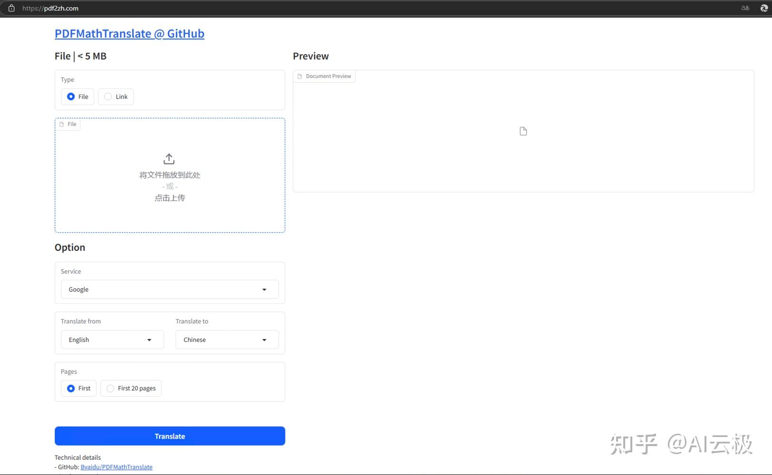
Task: Open the PDFMathTranslate @ GitHub heading link
Action: click(x=129, y=33)
